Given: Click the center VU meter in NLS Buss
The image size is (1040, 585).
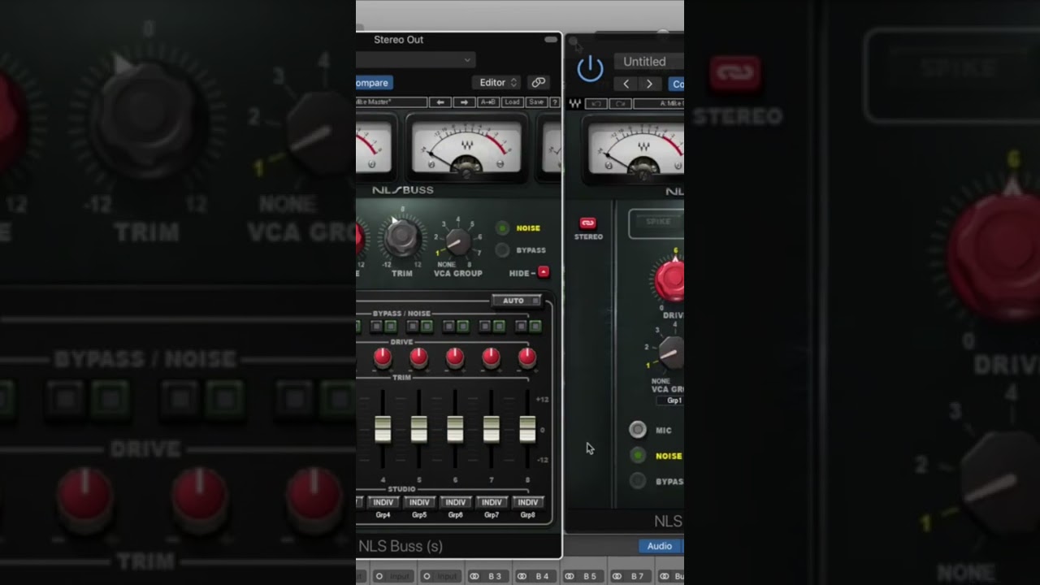Looking at the screenshot, I should (x=466, y=148).
